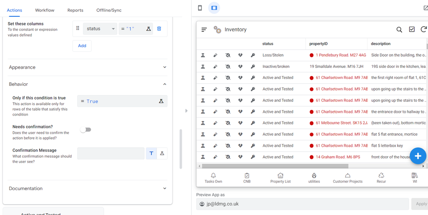The image size is (428, 215).
Task: Click the description column header
Action: pos(381,44)
